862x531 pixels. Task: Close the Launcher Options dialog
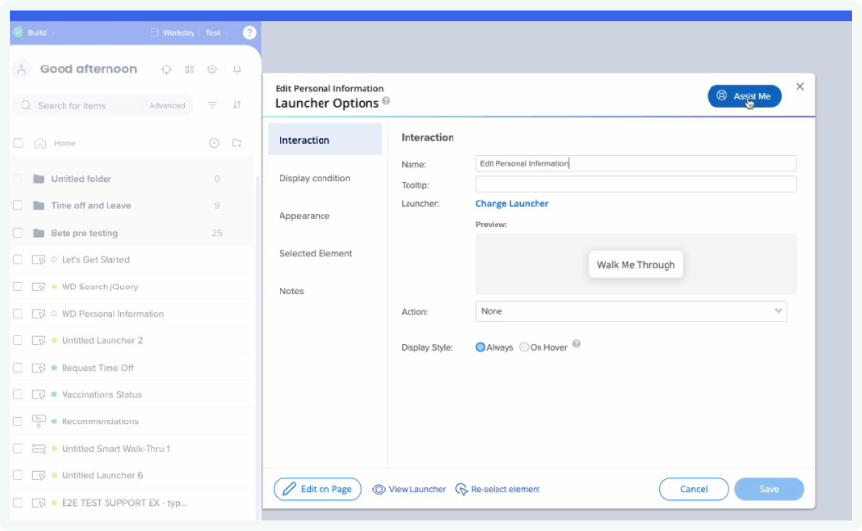point(799,86)
